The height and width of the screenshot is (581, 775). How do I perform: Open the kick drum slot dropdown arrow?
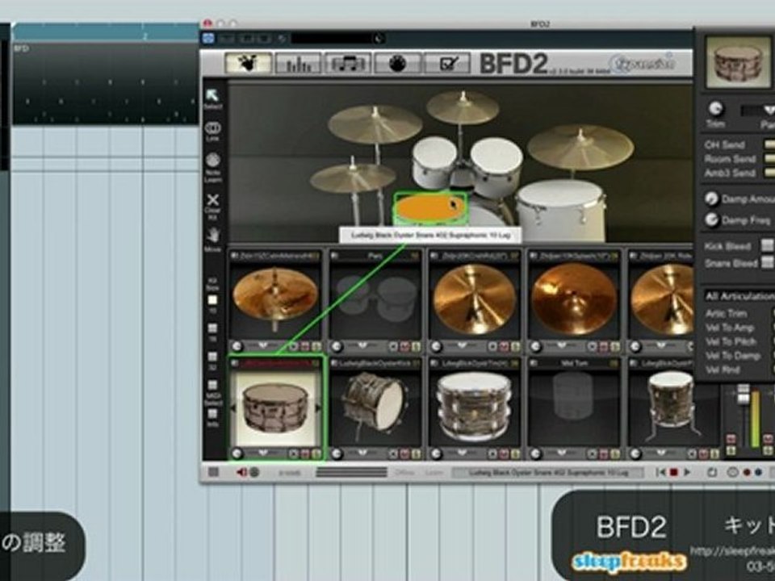(x=362, y=452)
